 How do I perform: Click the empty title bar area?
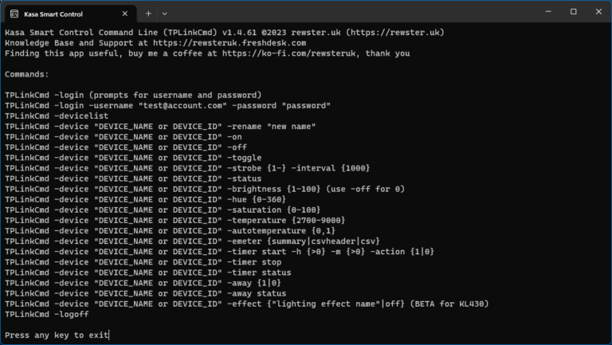coord(351,13)
